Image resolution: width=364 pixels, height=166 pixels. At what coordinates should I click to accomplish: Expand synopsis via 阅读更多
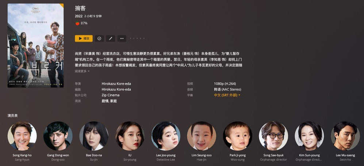click(82, 71)
